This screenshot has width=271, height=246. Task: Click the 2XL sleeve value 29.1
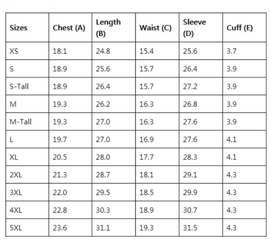(x=190, y=175)
